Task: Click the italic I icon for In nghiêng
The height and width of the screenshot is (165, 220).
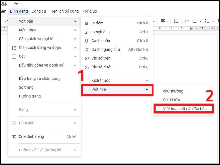Action: (87, 32)
